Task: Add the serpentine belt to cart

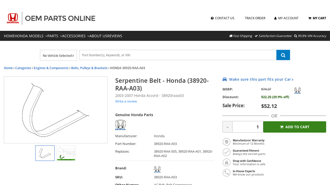Action: click(x=295, y=127)
